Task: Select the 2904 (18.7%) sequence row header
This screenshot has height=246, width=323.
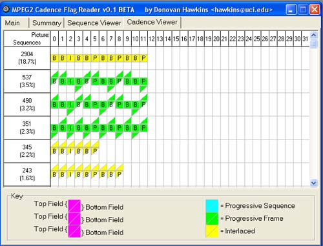Action: coord(27,58)
